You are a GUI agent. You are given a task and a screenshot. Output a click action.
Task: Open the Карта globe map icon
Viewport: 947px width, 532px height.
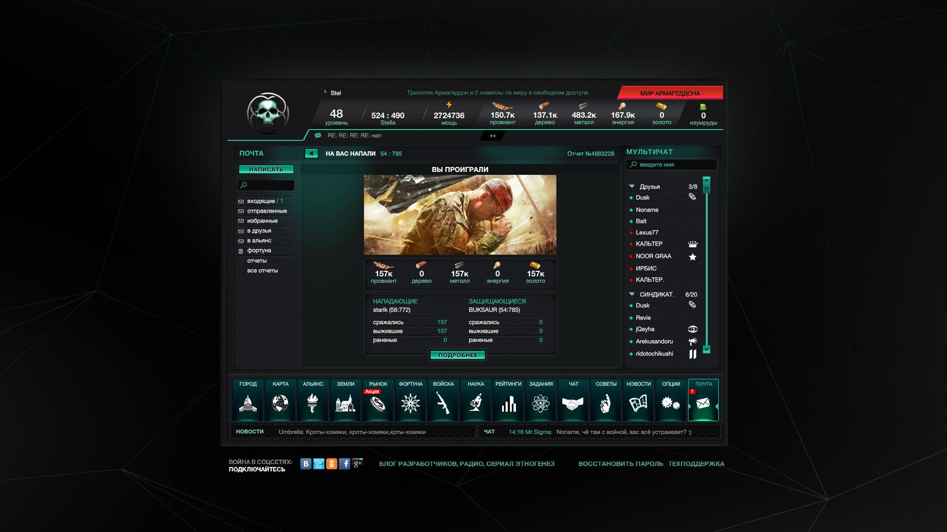click(280, 403)
